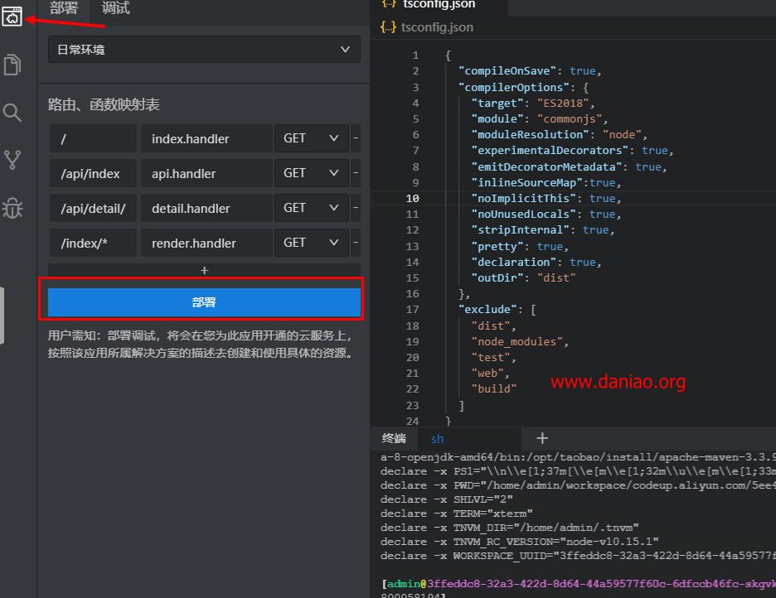Click the blue 部署 deploy button
The image size is (776, 598).
tap(204, 302)
